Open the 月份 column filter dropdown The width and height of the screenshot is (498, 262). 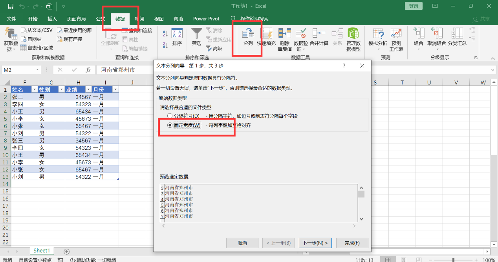115,89
